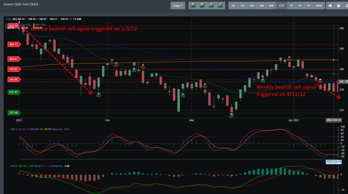Select the 1D time range
This screenshot has width=348, height=194.
233,5
